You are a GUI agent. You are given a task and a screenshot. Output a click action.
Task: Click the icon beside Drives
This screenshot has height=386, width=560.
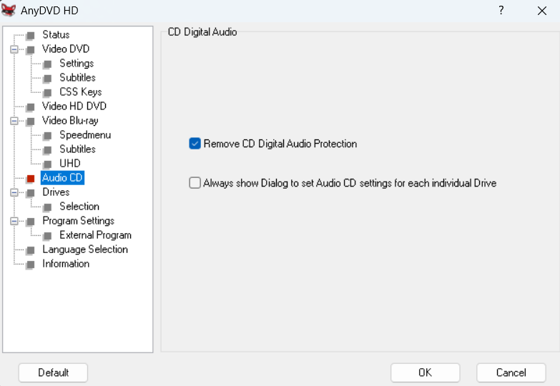(31, 193)
